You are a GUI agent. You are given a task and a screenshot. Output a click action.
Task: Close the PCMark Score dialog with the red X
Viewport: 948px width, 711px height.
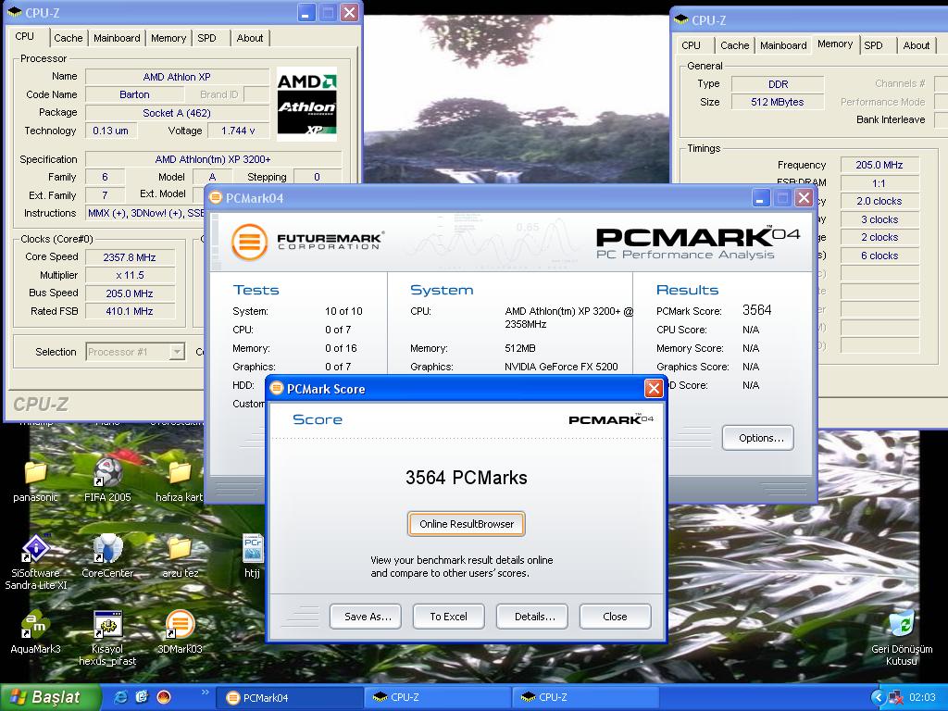pyautogui.click(x=654, y=388)
